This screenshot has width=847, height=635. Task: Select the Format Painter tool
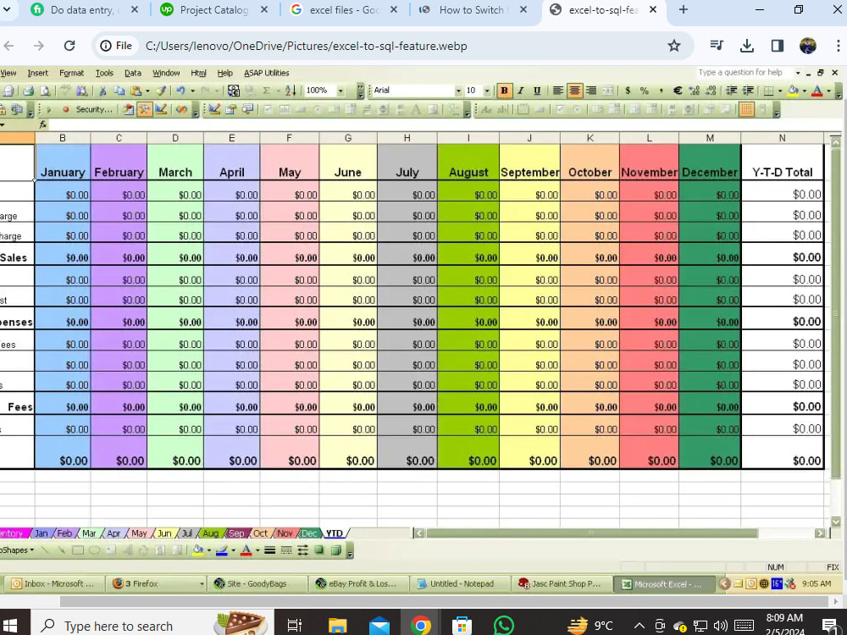coord(161,90)
